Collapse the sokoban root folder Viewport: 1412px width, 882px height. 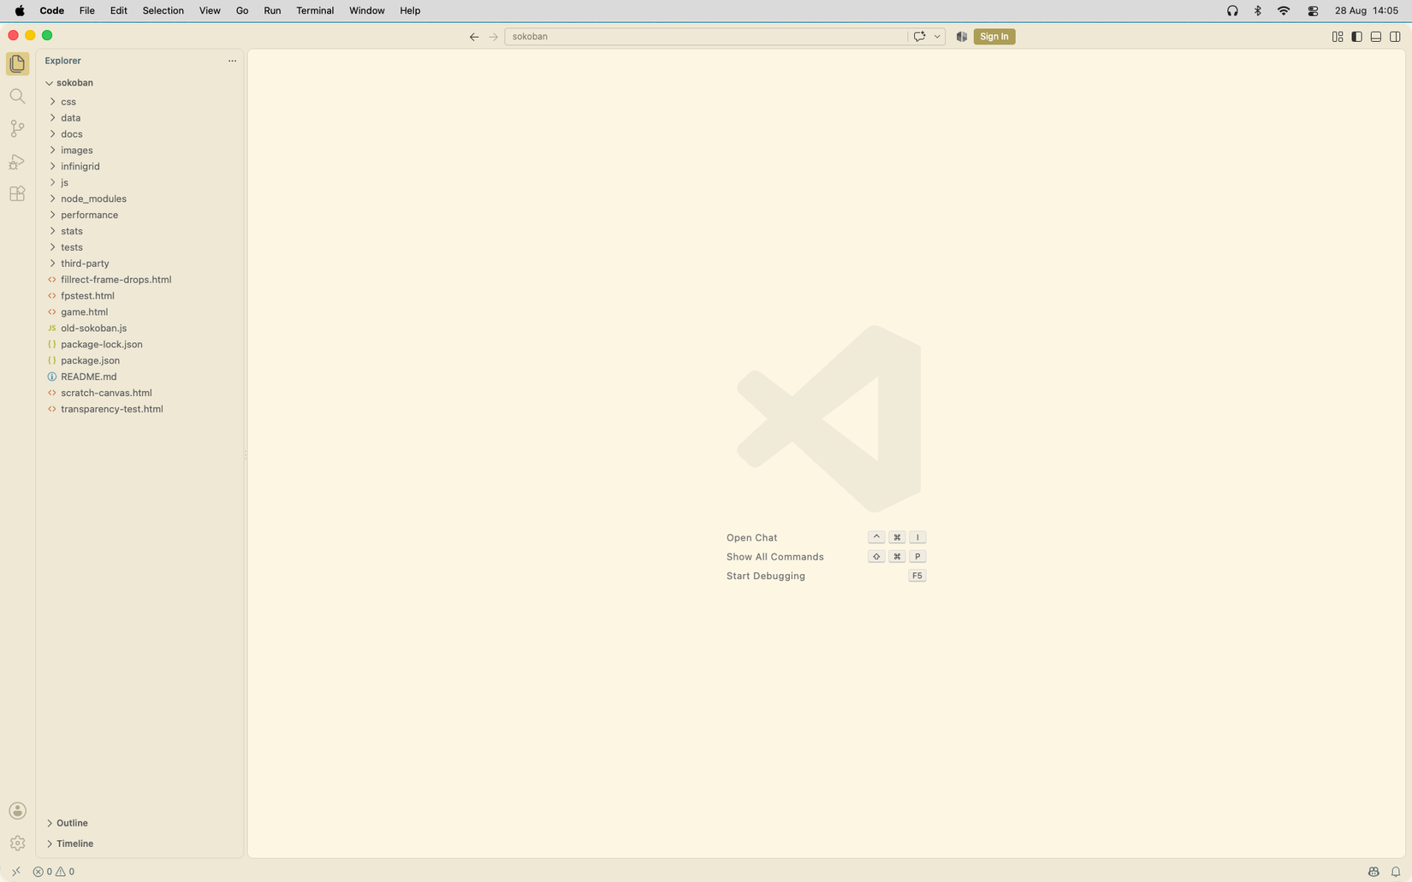click(139, 83)
